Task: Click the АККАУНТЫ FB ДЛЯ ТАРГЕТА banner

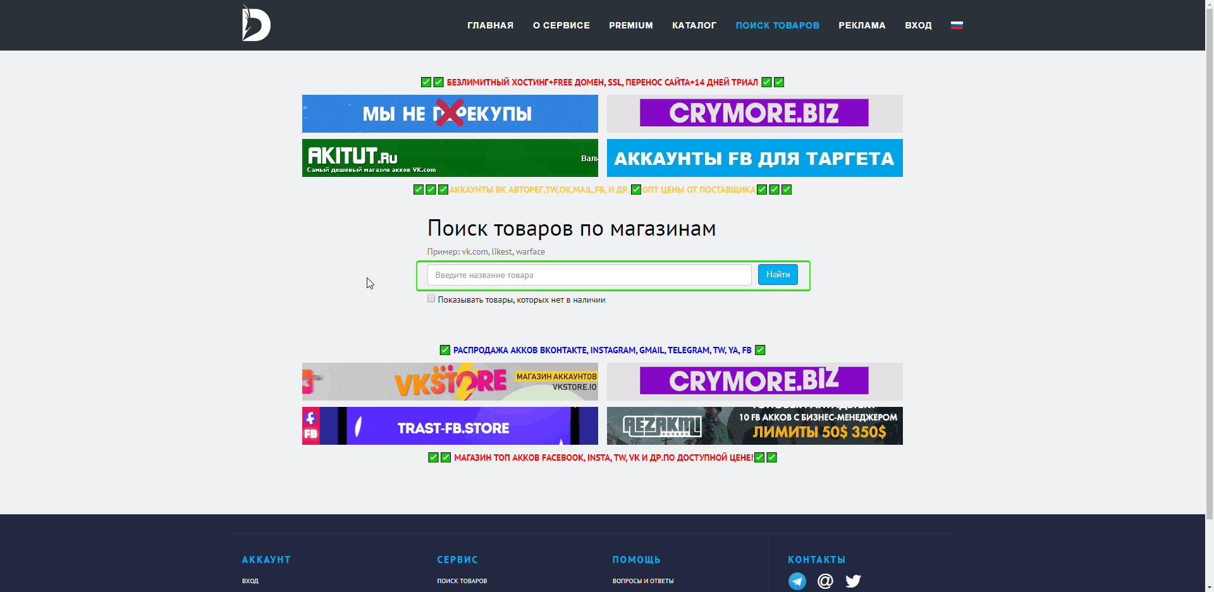Action: tap(755, 158)
